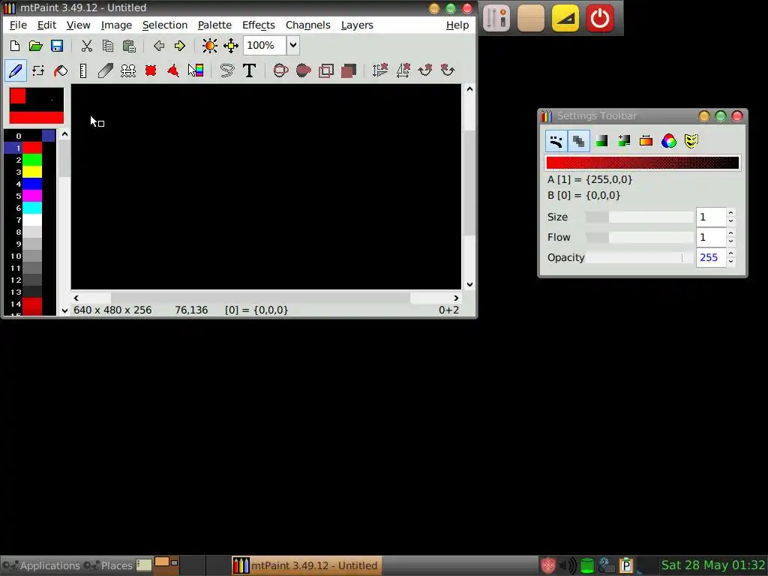This screenshot has height=576, width=768.
Task: Paste from clipboard icon
Action: [129, 46]
